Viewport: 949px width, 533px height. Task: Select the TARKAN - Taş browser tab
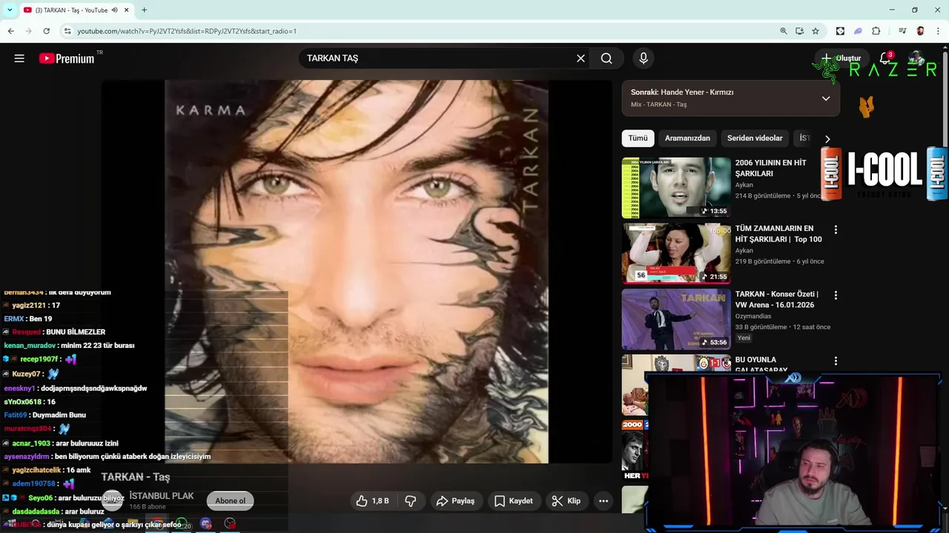(x=76, y=10)
